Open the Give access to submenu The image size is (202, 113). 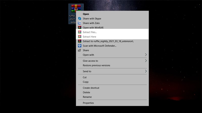point(112,61)
